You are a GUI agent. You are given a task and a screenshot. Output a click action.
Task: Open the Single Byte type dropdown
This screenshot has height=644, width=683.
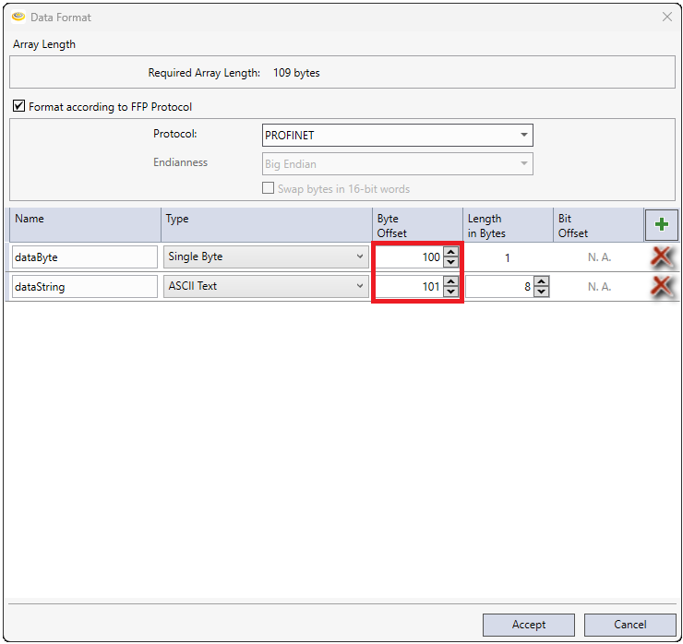266,257
